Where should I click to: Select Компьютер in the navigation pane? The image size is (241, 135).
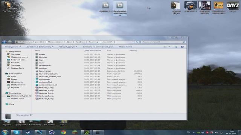pyautogui.click(x=15, y=93)
